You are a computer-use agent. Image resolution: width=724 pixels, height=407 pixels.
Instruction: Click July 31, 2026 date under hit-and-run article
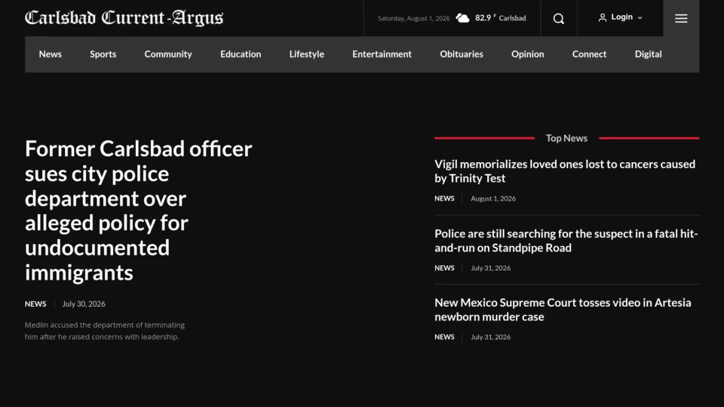coord(491,268)
